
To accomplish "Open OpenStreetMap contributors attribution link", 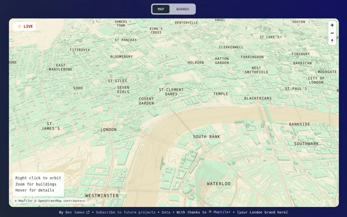I will pyautogui.click(x=60, y=201).
